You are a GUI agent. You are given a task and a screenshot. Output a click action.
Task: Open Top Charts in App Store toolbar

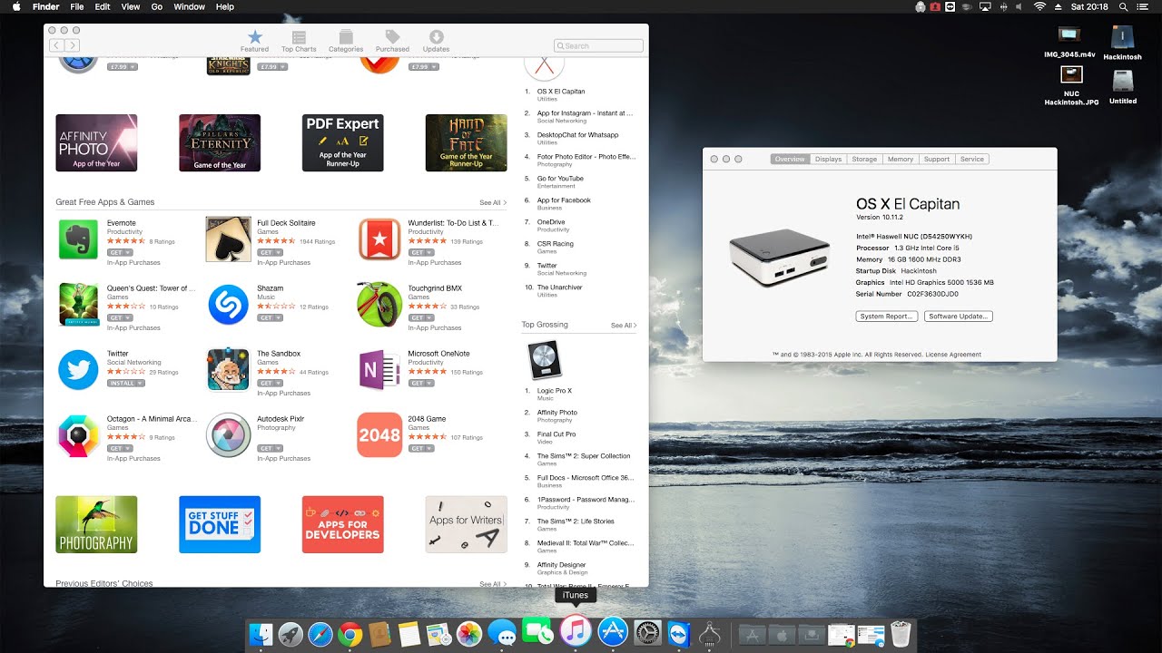[299, 40]
